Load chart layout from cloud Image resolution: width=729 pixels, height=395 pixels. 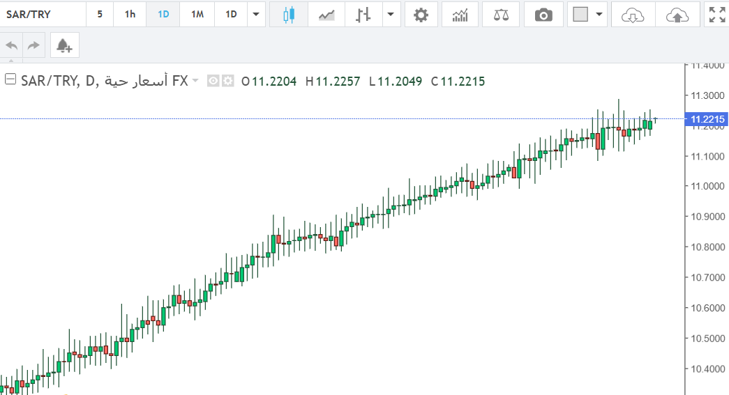632,15
